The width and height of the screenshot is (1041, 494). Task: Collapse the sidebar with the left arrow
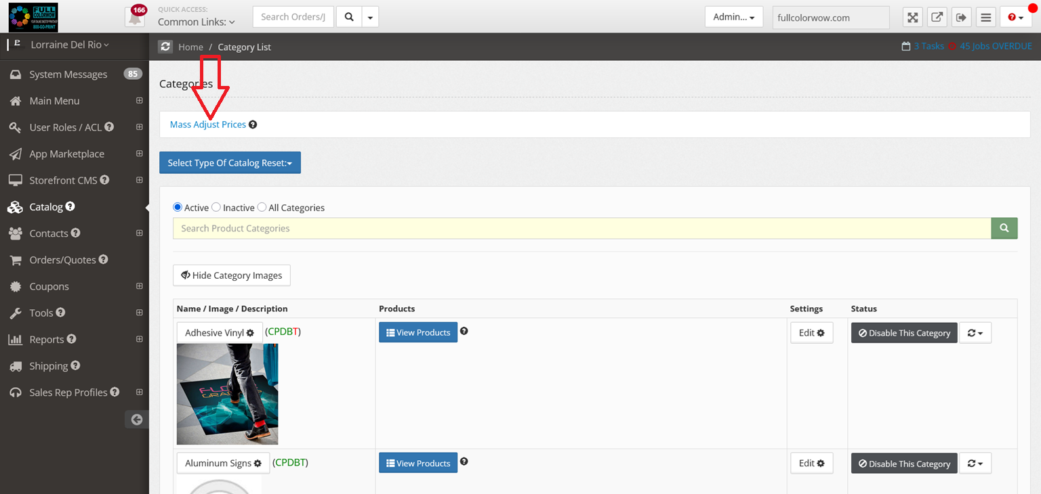point(137,420)
